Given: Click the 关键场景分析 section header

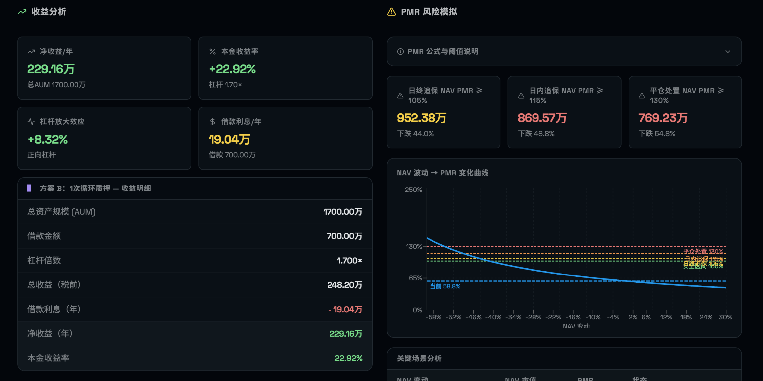Looking at the screenshot, I should (x=419, y=359).
